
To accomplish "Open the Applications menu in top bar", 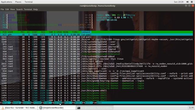I will [7, 2].
